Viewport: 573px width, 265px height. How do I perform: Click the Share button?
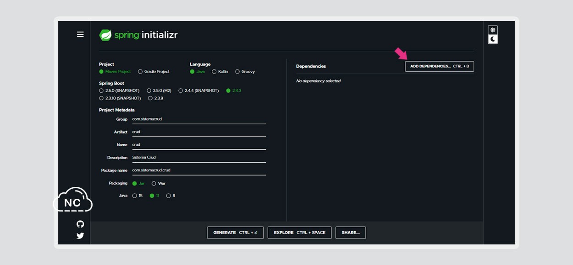point(351,233)
